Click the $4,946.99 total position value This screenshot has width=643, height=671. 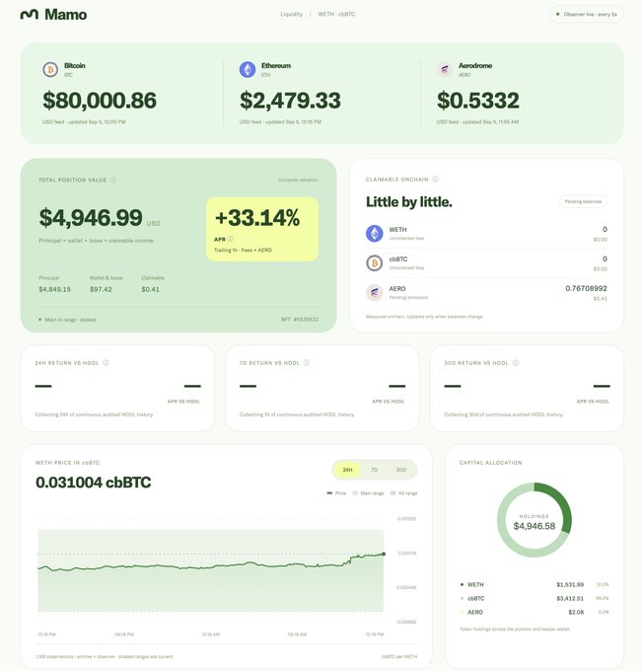[x=91, y=217]
